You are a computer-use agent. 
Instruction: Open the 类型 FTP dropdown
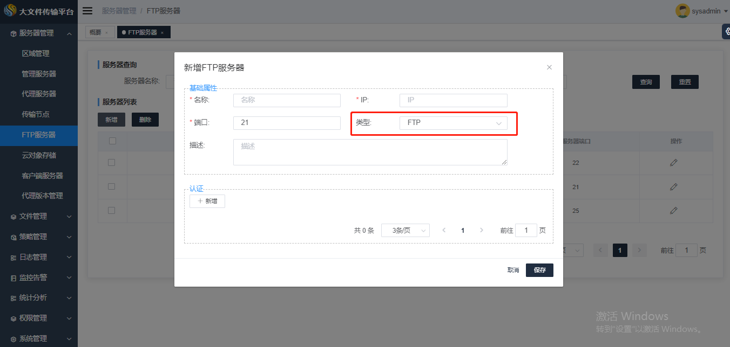(x=453, y=123)
